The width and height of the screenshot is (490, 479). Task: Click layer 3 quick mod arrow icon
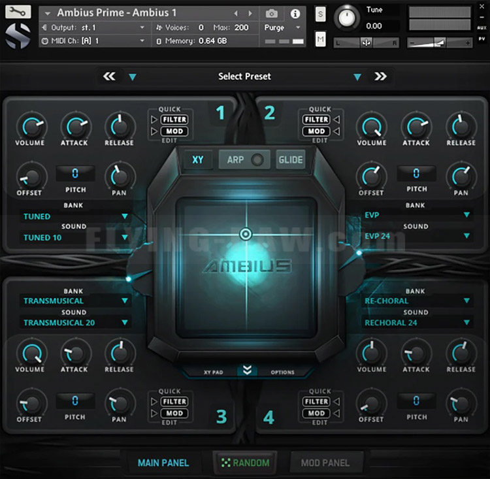point(154,414)
